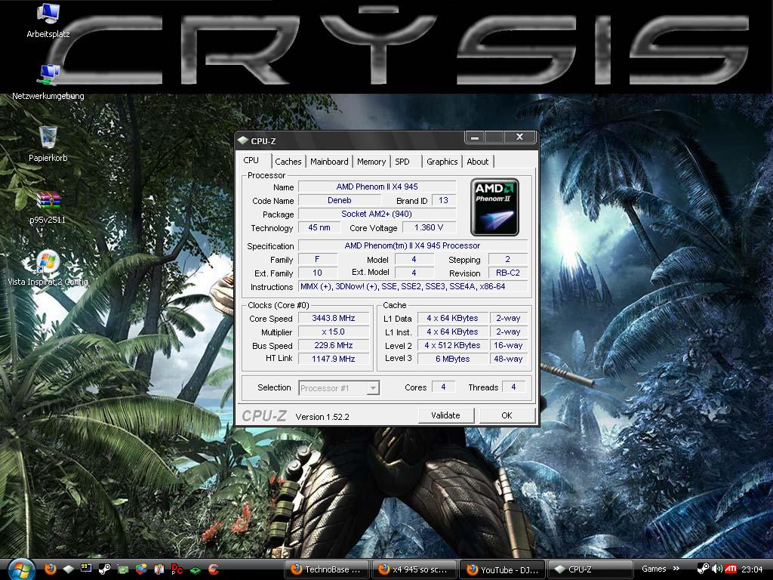Viewport: 773px width, 580px height.
Task: Click the Brand ID value 13
Action: point(444,200)
